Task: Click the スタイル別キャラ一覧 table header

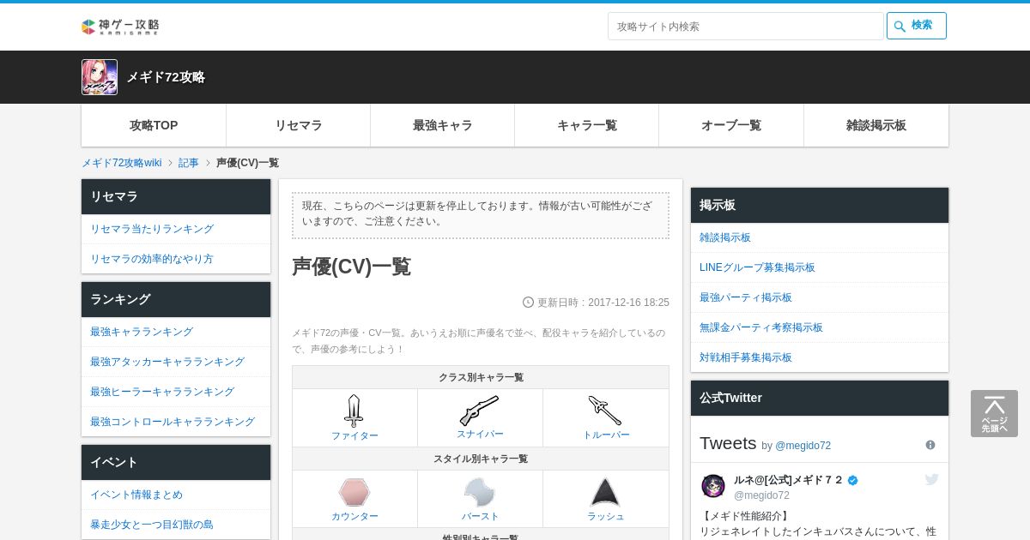Action: (481, 459)
